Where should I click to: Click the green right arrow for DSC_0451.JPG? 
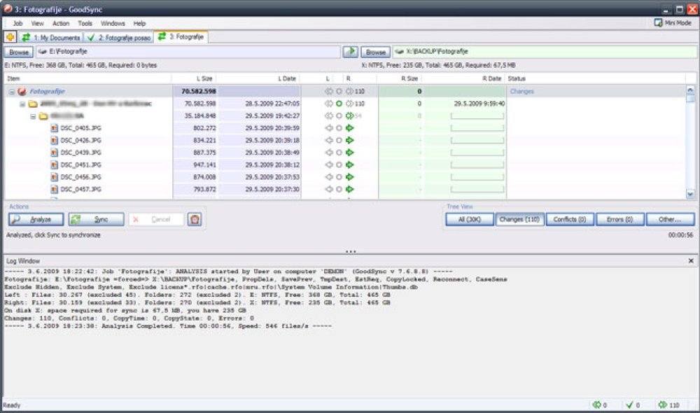pyautogui.click(x=349, y=164)
